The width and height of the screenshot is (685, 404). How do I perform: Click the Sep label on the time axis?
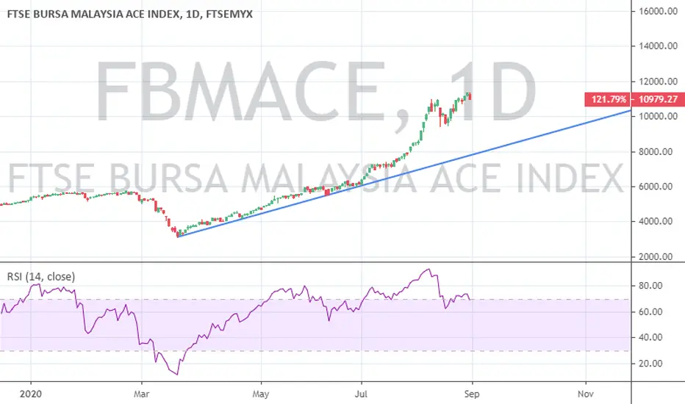tap(472, 394)
